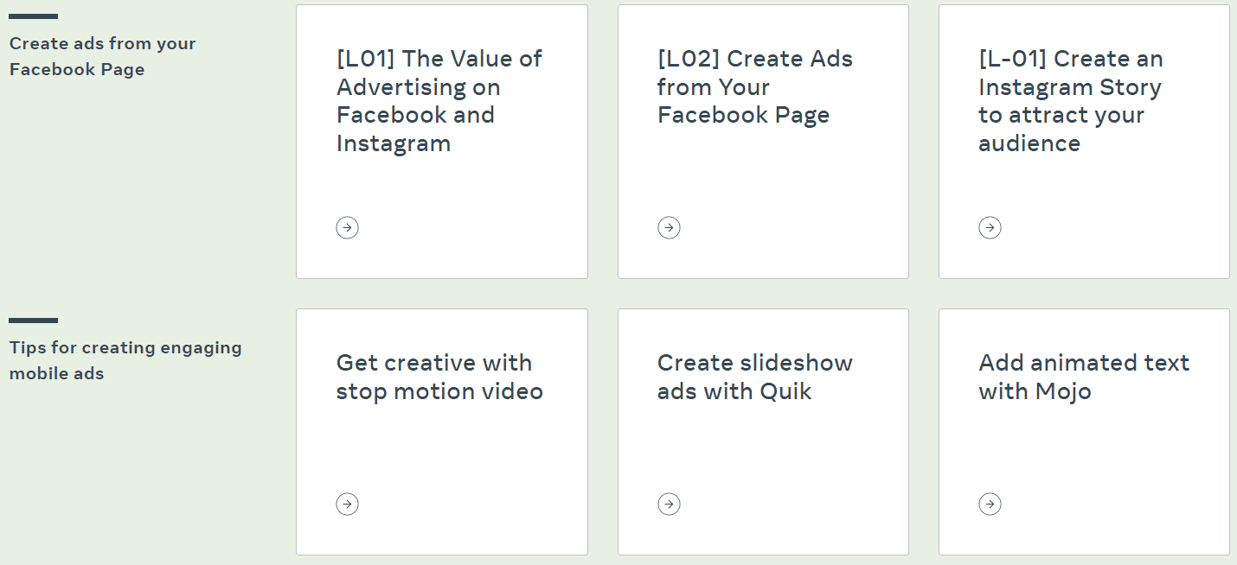The width and height of the screenshot is (1237, 565).
Task: Open the [L01] Value of Advertising lesson link
Action: coord(438,101)
